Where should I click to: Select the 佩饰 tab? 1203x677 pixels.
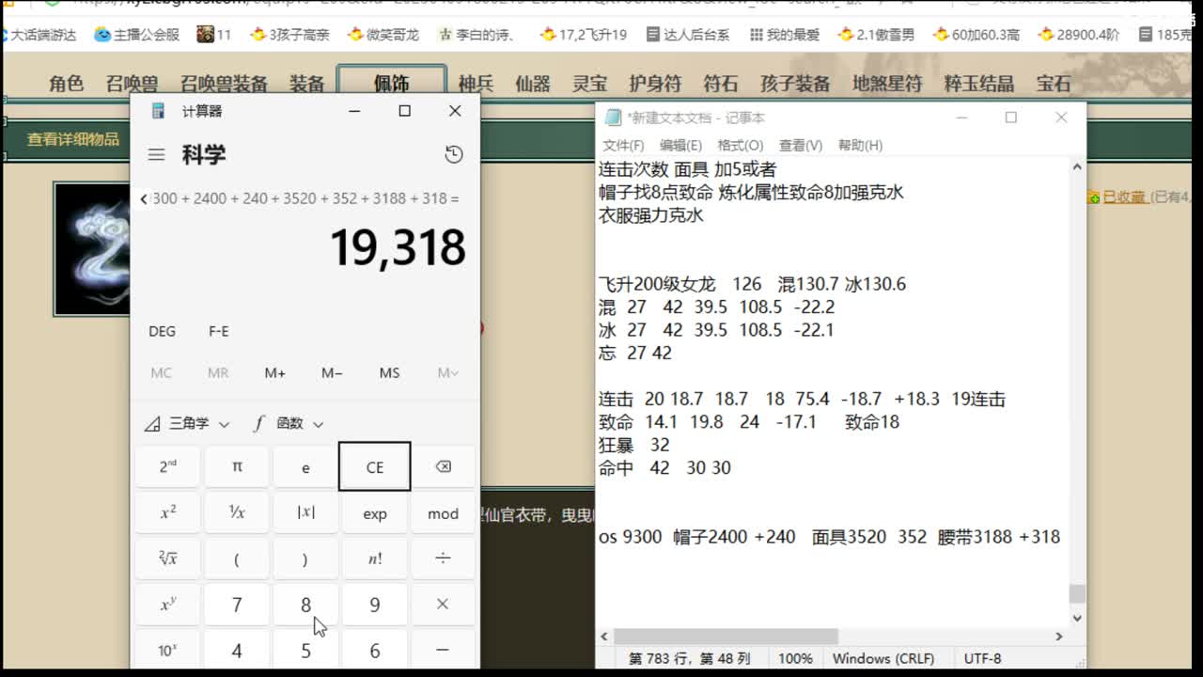(x=391, y=84)
